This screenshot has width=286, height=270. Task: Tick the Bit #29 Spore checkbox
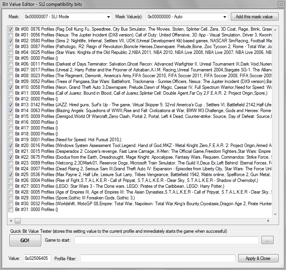coord(11,198)
